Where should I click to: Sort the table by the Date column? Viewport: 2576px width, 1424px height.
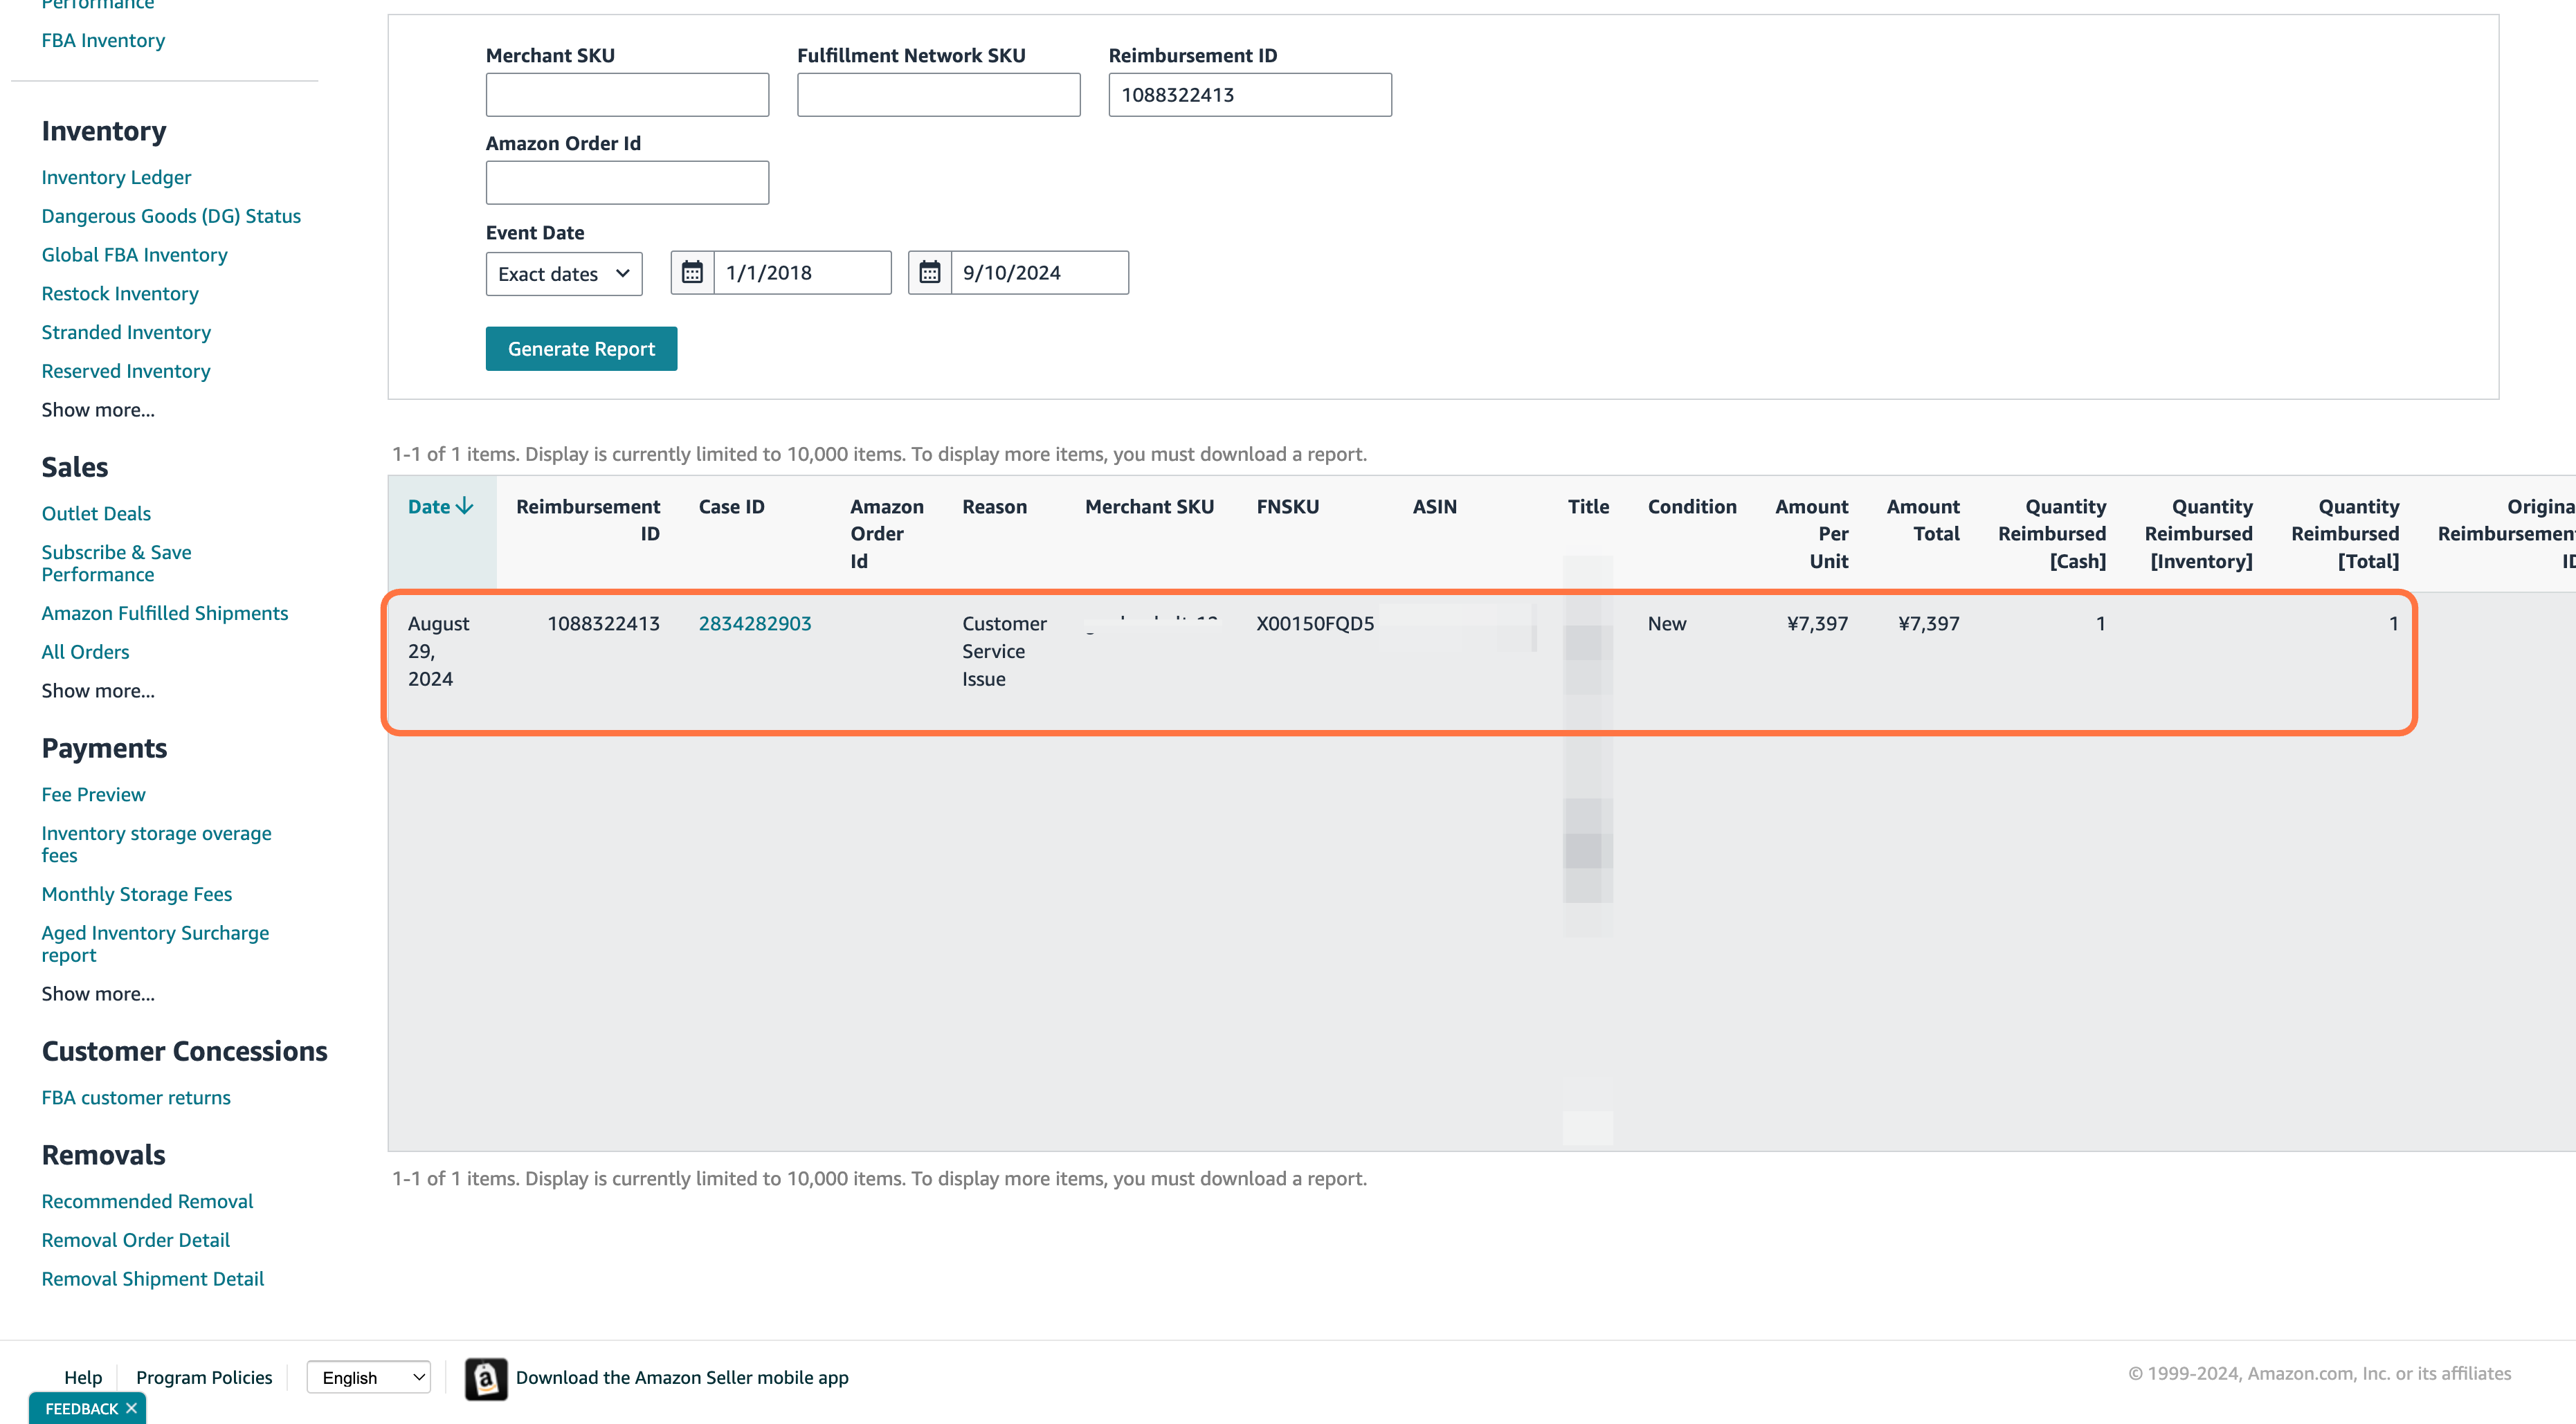click(x=440, y=506)
